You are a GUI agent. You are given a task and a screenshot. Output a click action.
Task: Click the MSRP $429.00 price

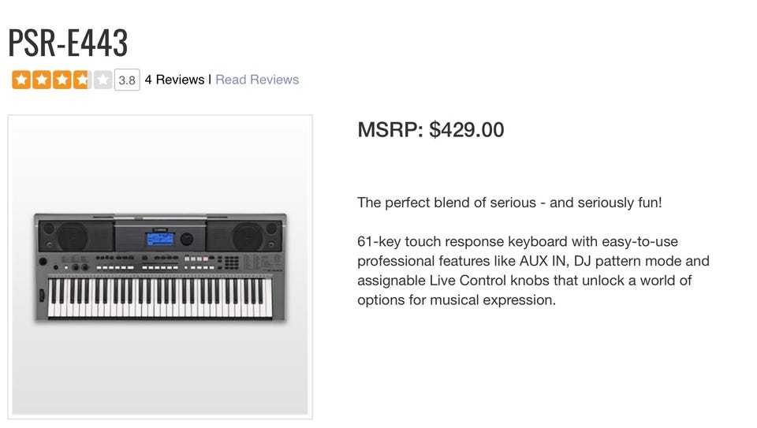point(431,129)
